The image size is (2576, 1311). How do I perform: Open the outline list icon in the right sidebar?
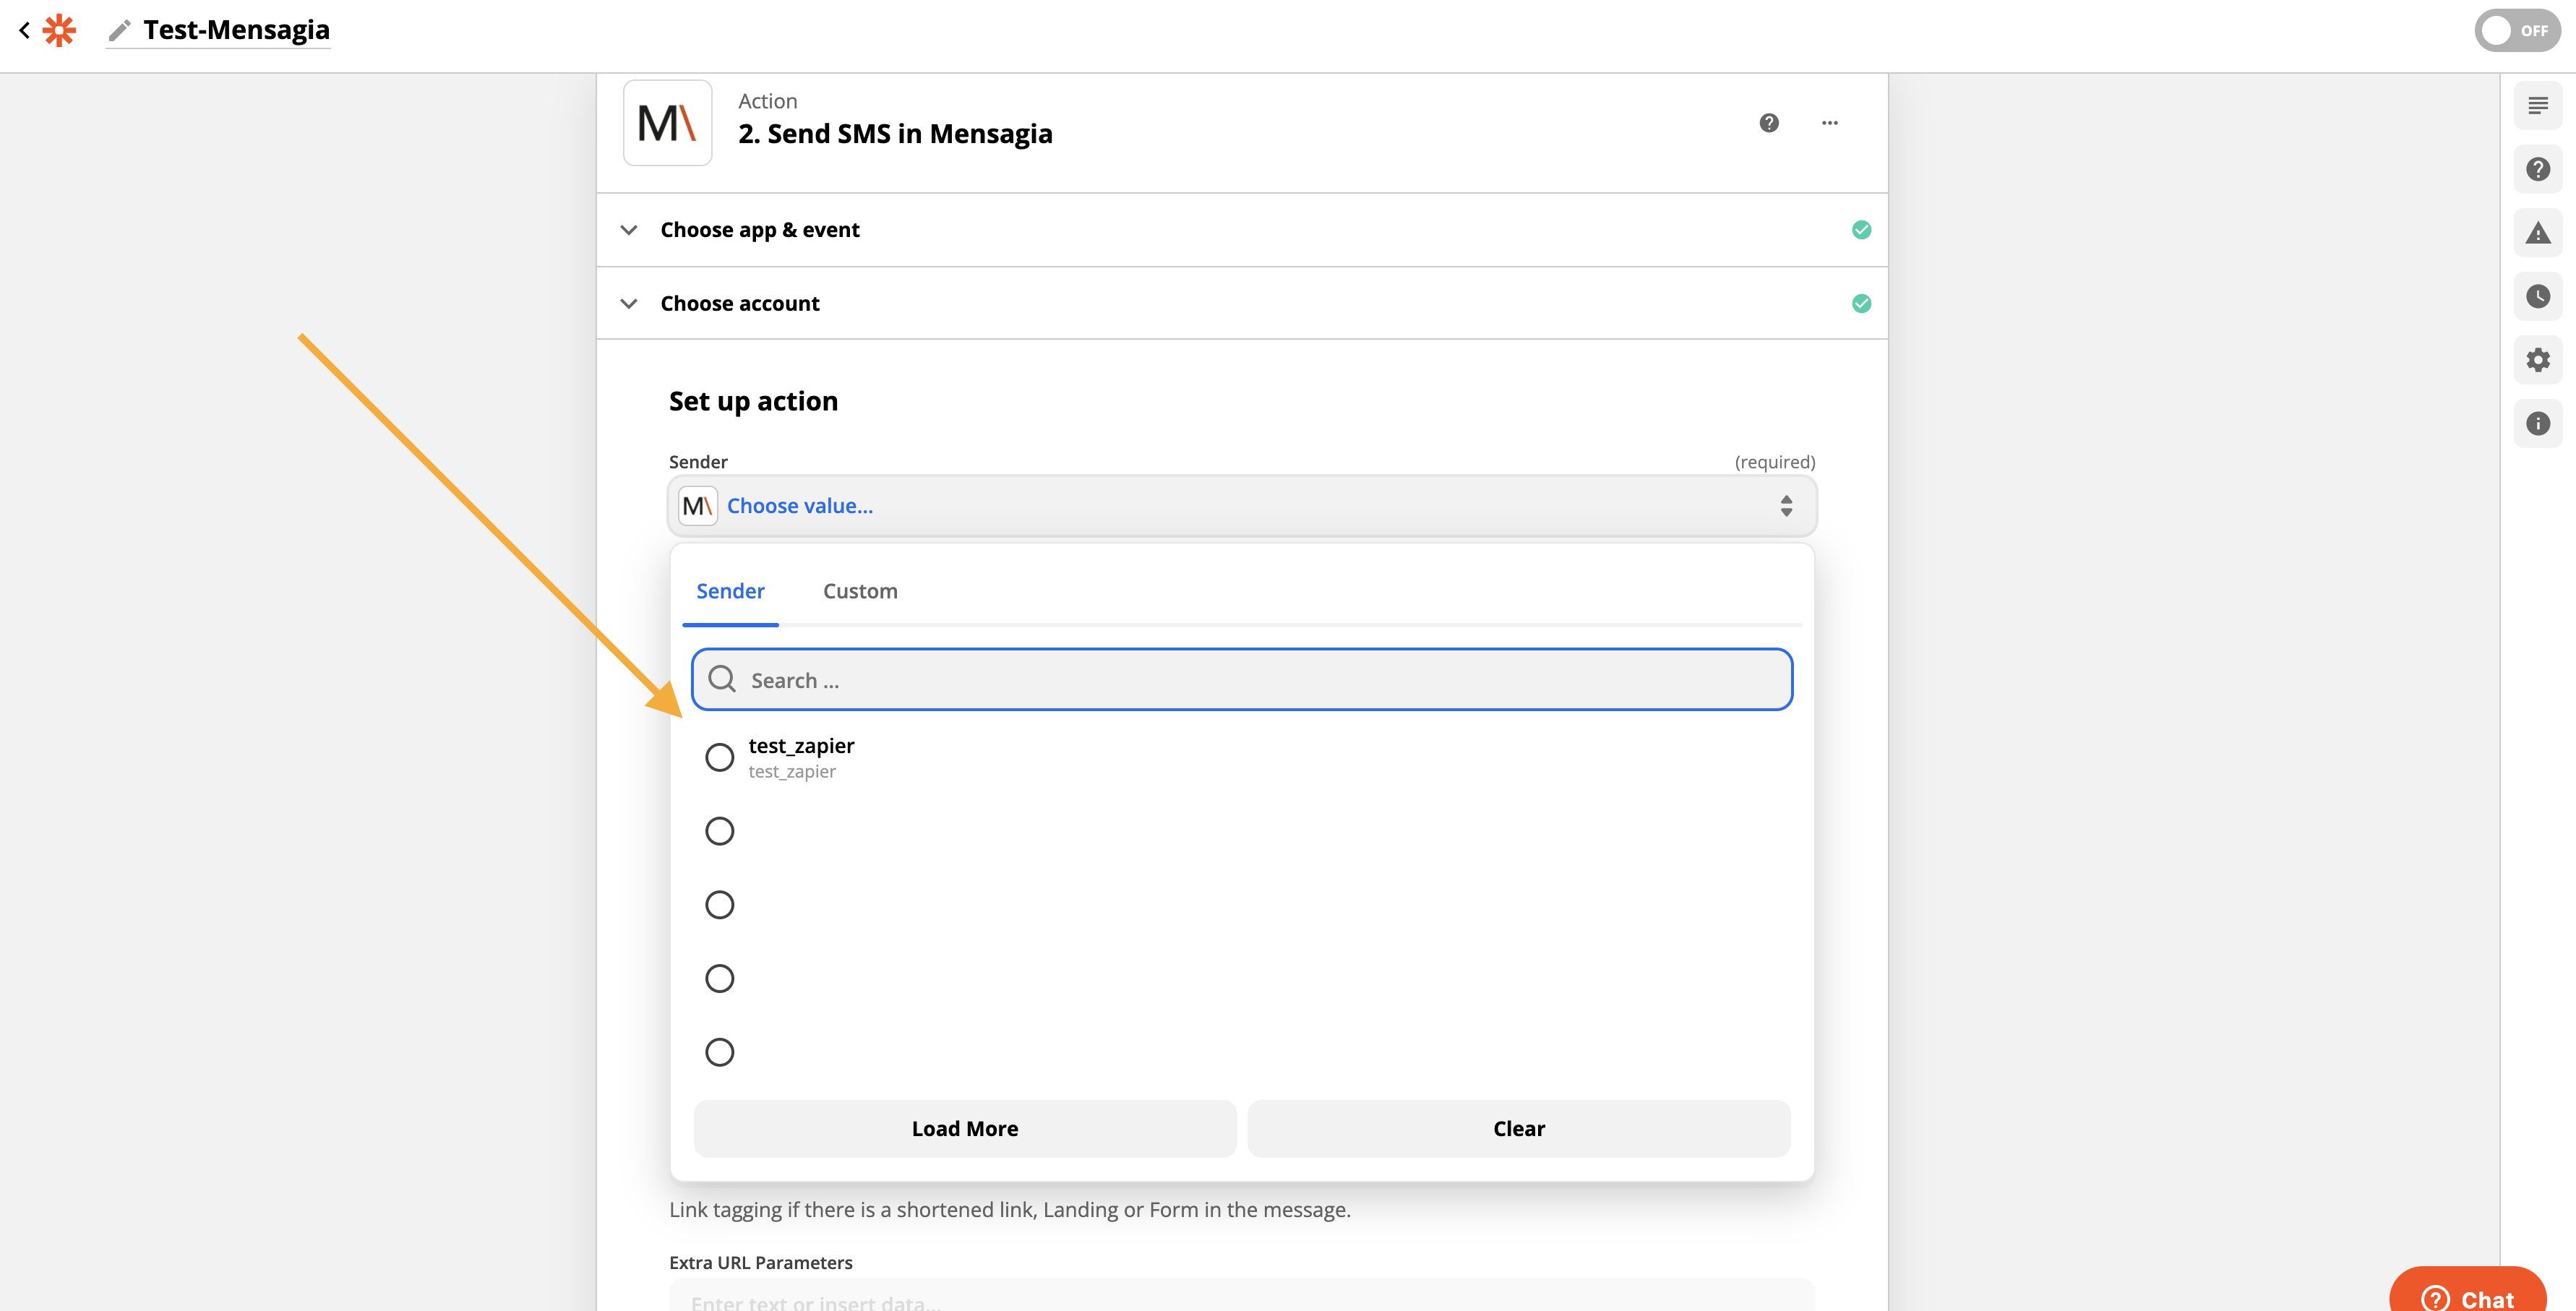coord(2537,106)
